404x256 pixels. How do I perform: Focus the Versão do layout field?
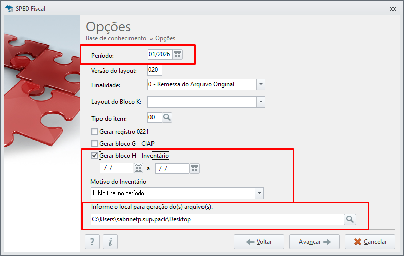click(155, 70)
